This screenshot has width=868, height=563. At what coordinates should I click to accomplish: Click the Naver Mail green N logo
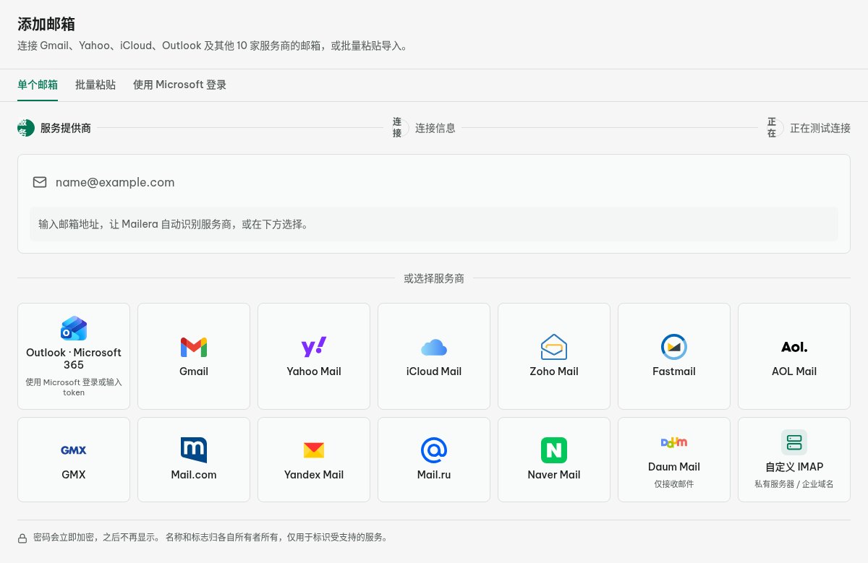pos(554,450)
